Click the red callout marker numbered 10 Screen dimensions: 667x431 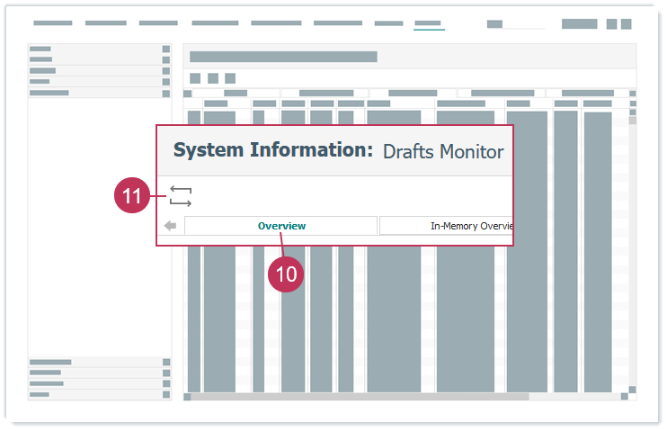coord(286,274)
